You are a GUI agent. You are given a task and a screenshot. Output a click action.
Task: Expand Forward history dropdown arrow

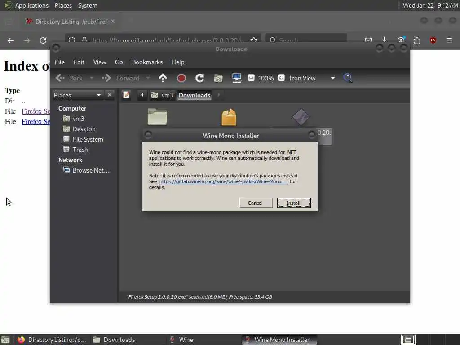click(x=148, y=78)
